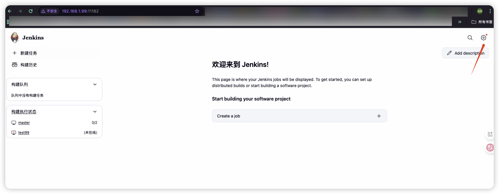Expand hidden bookmarks with double chevron
The image size is (499, 194).
[x=460, y=22]
